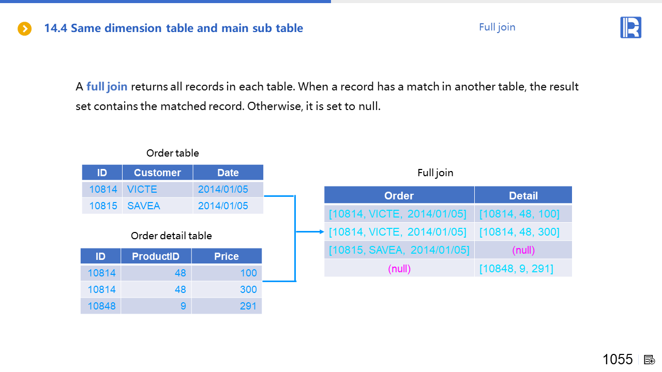This screenshot has height=372, width=662.
Task: Click the Date column header in Order table
Action: pos(228,173)
